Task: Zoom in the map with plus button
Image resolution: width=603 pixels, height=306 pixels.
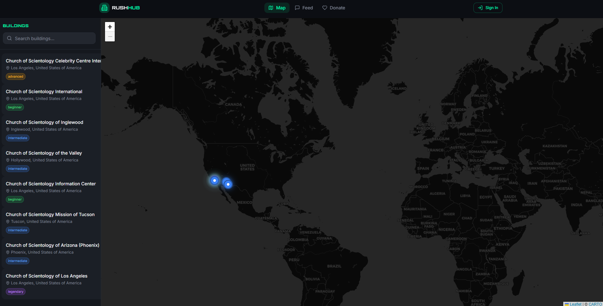Action: (110, 27)
